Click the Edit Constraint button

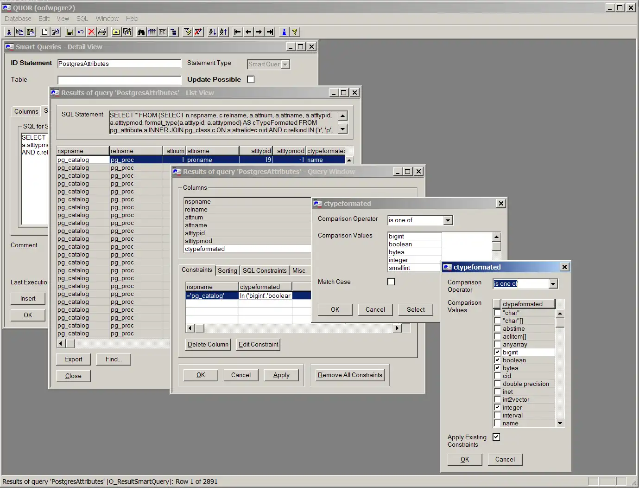click(259, 344)
